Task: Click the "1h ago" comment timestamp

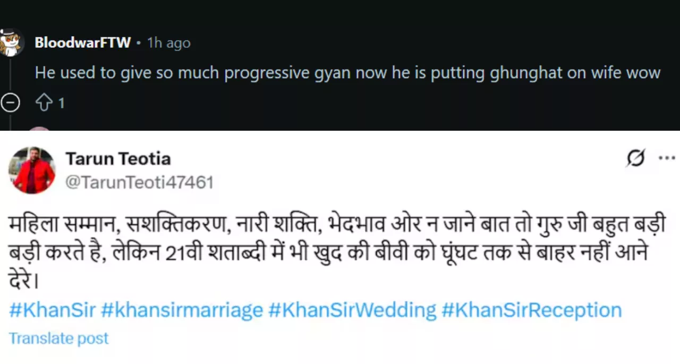Action: (168, 43)
